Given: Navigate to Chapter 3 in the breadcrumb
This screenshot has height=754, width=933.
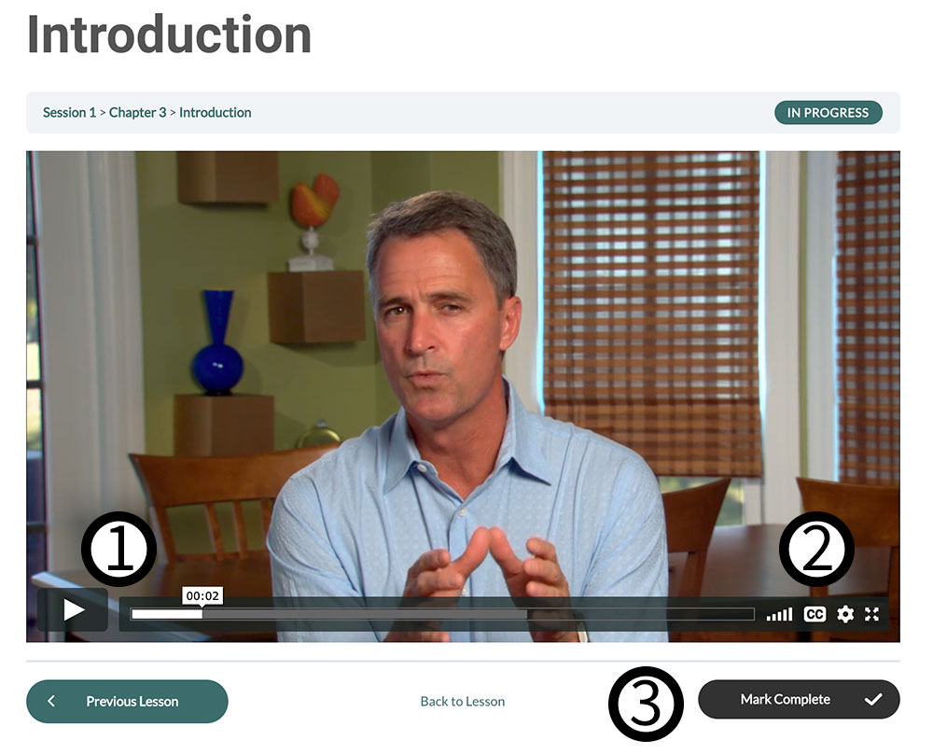Looking at the screenshot, I should (137, 113).
